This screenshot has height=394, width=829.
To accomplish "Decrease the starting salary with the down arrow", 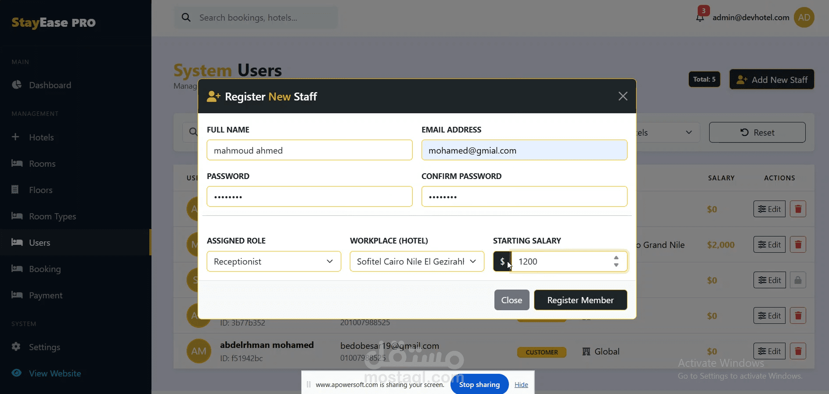I will (x=616, y=265).
